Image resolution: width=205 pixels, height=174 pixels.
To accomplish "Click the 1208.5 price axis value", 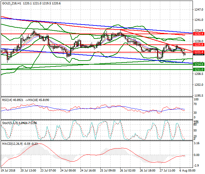I will tap(199, 74).
